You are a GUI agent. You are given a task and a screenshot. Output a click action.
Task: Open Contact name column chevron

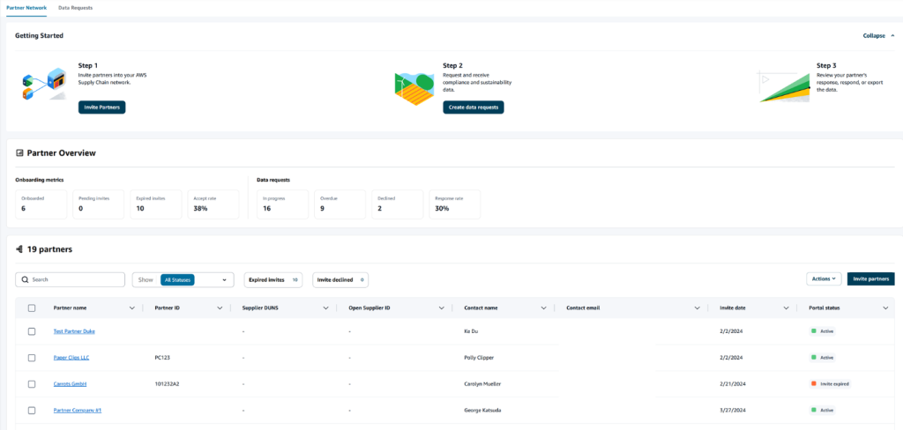point(543,308)
